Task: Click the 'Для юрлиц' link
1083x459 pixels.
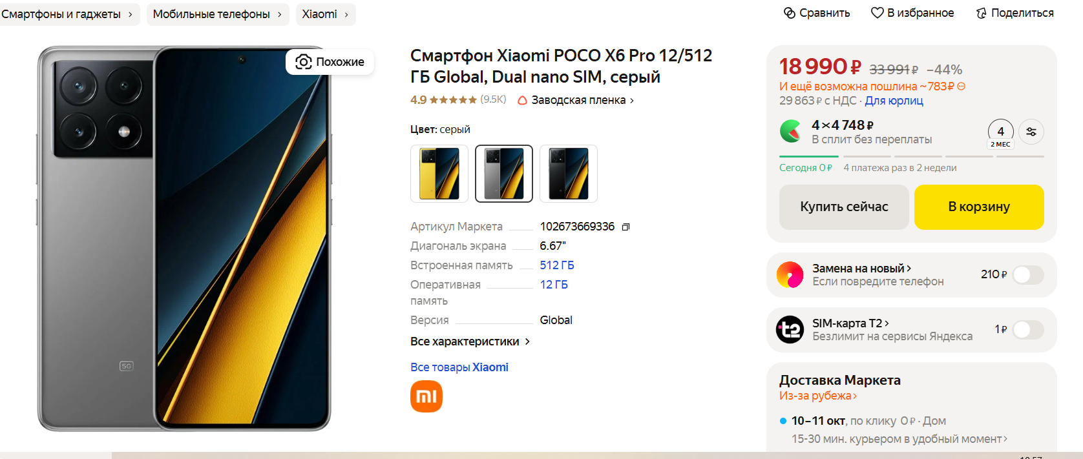Action: (x=894, y=101)
